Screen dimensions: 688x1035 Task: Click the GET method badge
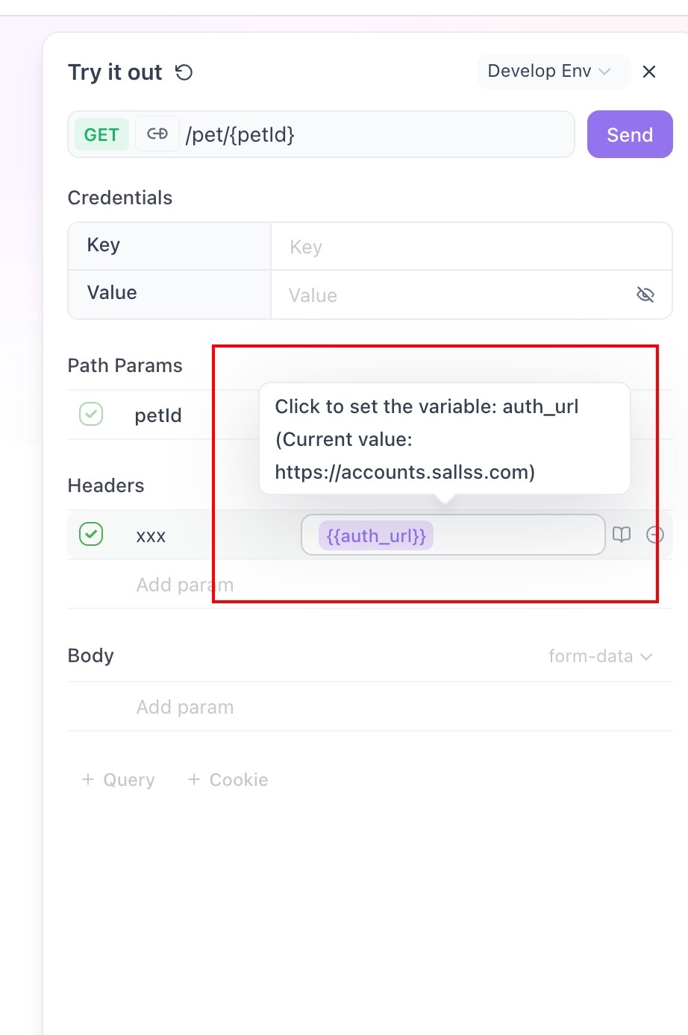click(101, 135)
